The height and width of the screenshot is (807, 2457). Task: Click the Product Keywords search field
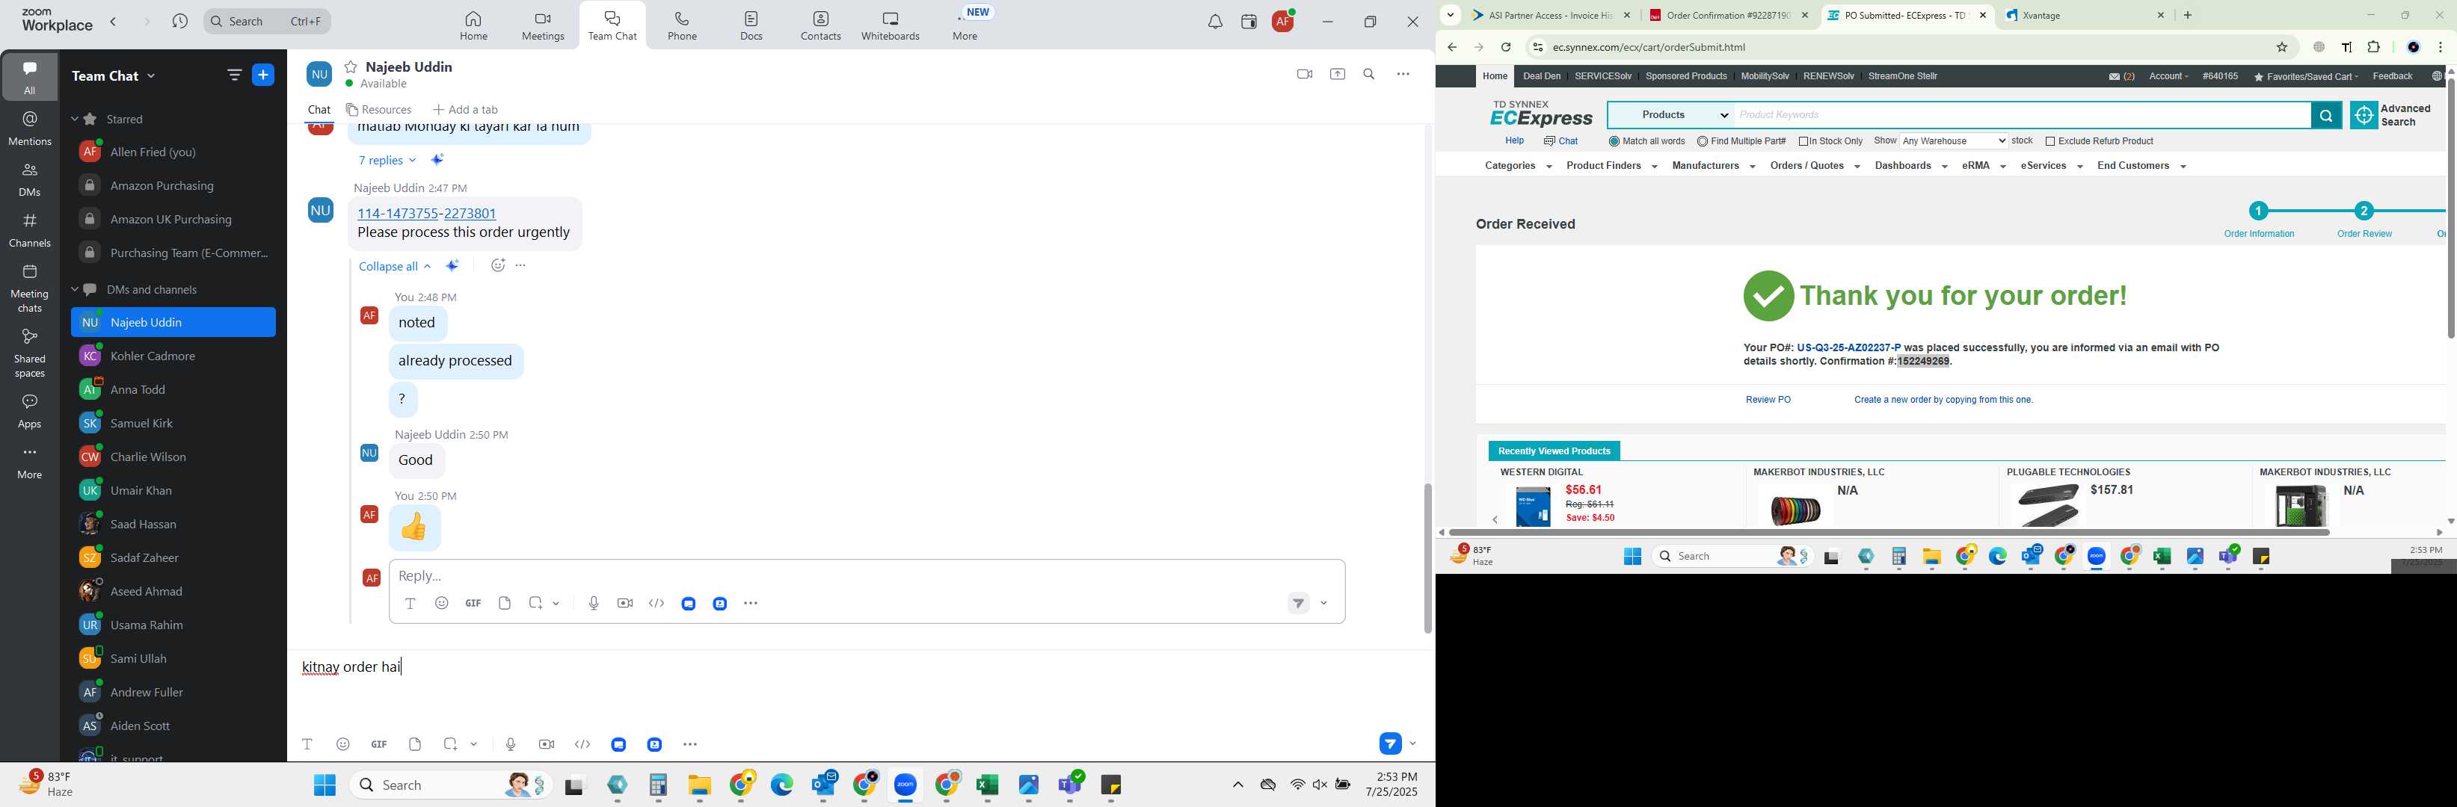coord(2022,115)
